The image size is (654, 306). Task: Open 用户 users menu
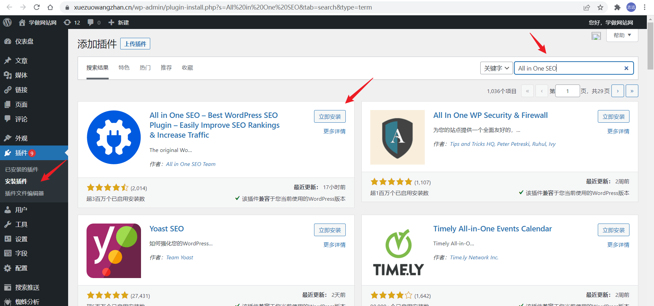(x=34, y=210)
